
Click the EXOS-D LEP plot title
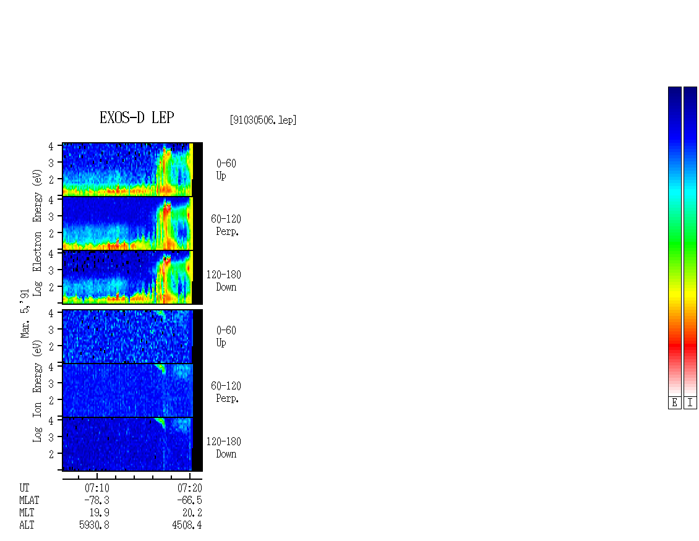(x=137, y=117)
